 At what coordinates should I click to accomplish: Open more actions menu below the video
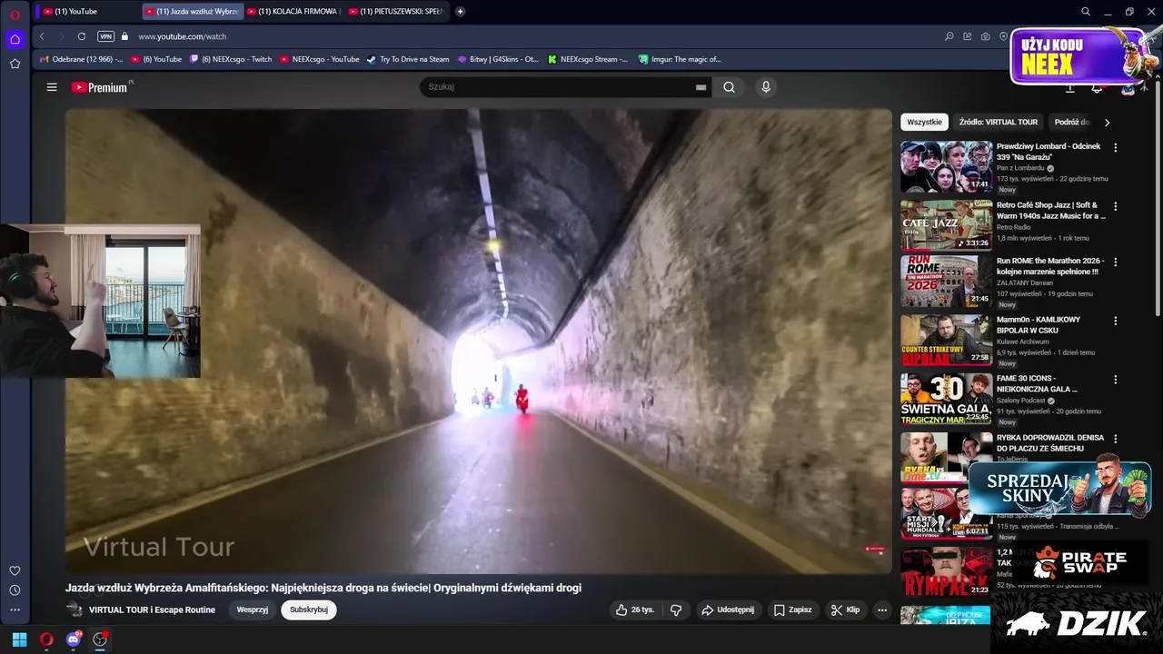point(881,609)
